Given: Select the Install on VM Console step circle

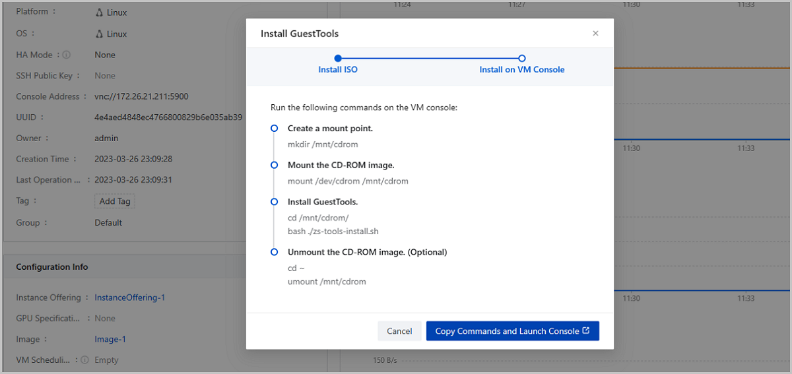Looking at the screenshot, I should 521,58.
